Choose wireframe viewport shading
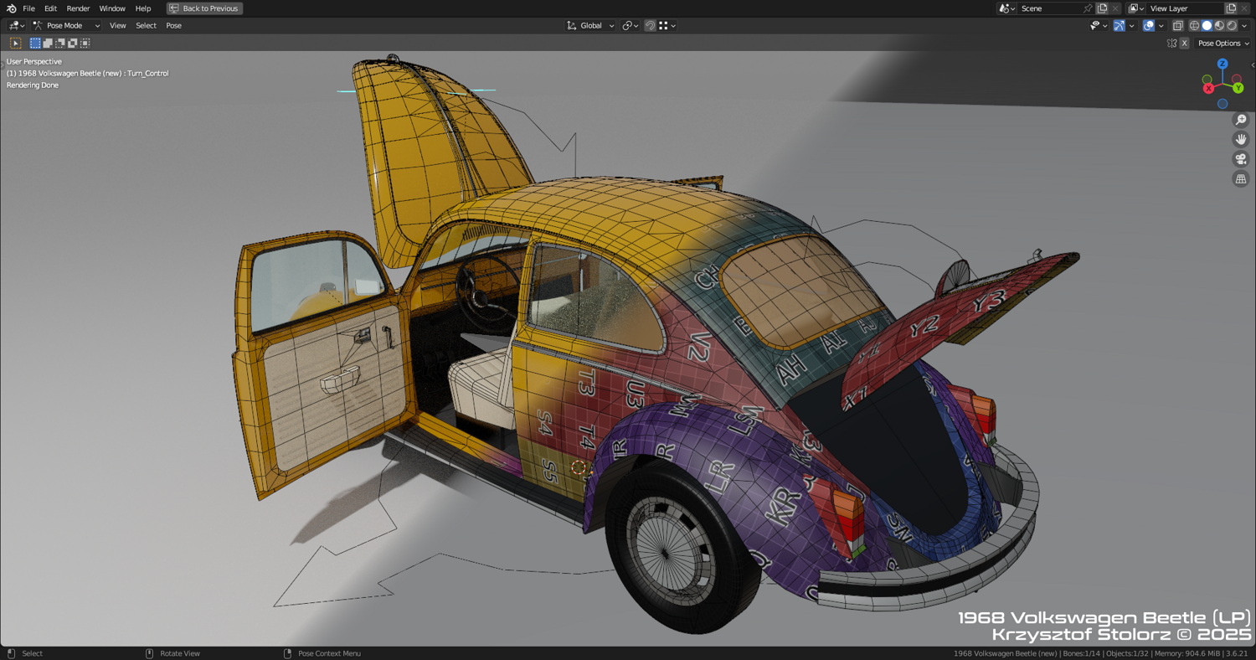Screen dimensions: 1256x660 click(1194, 26)
